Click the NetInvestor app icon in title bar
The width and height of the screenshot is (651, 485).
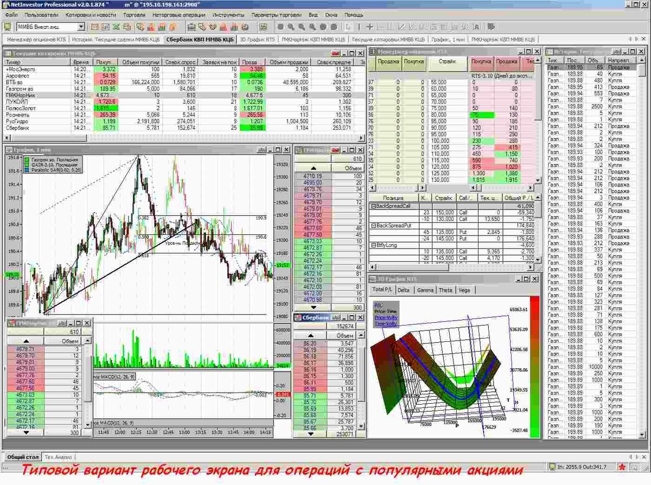click(6, 4)
